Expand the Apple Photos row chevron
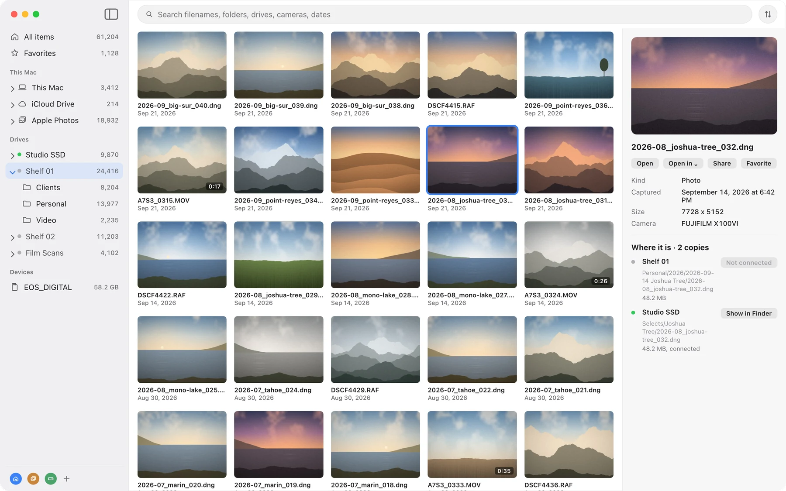This screenshot has width=786, height=491. pyautogui.click(x=13, y=121)
